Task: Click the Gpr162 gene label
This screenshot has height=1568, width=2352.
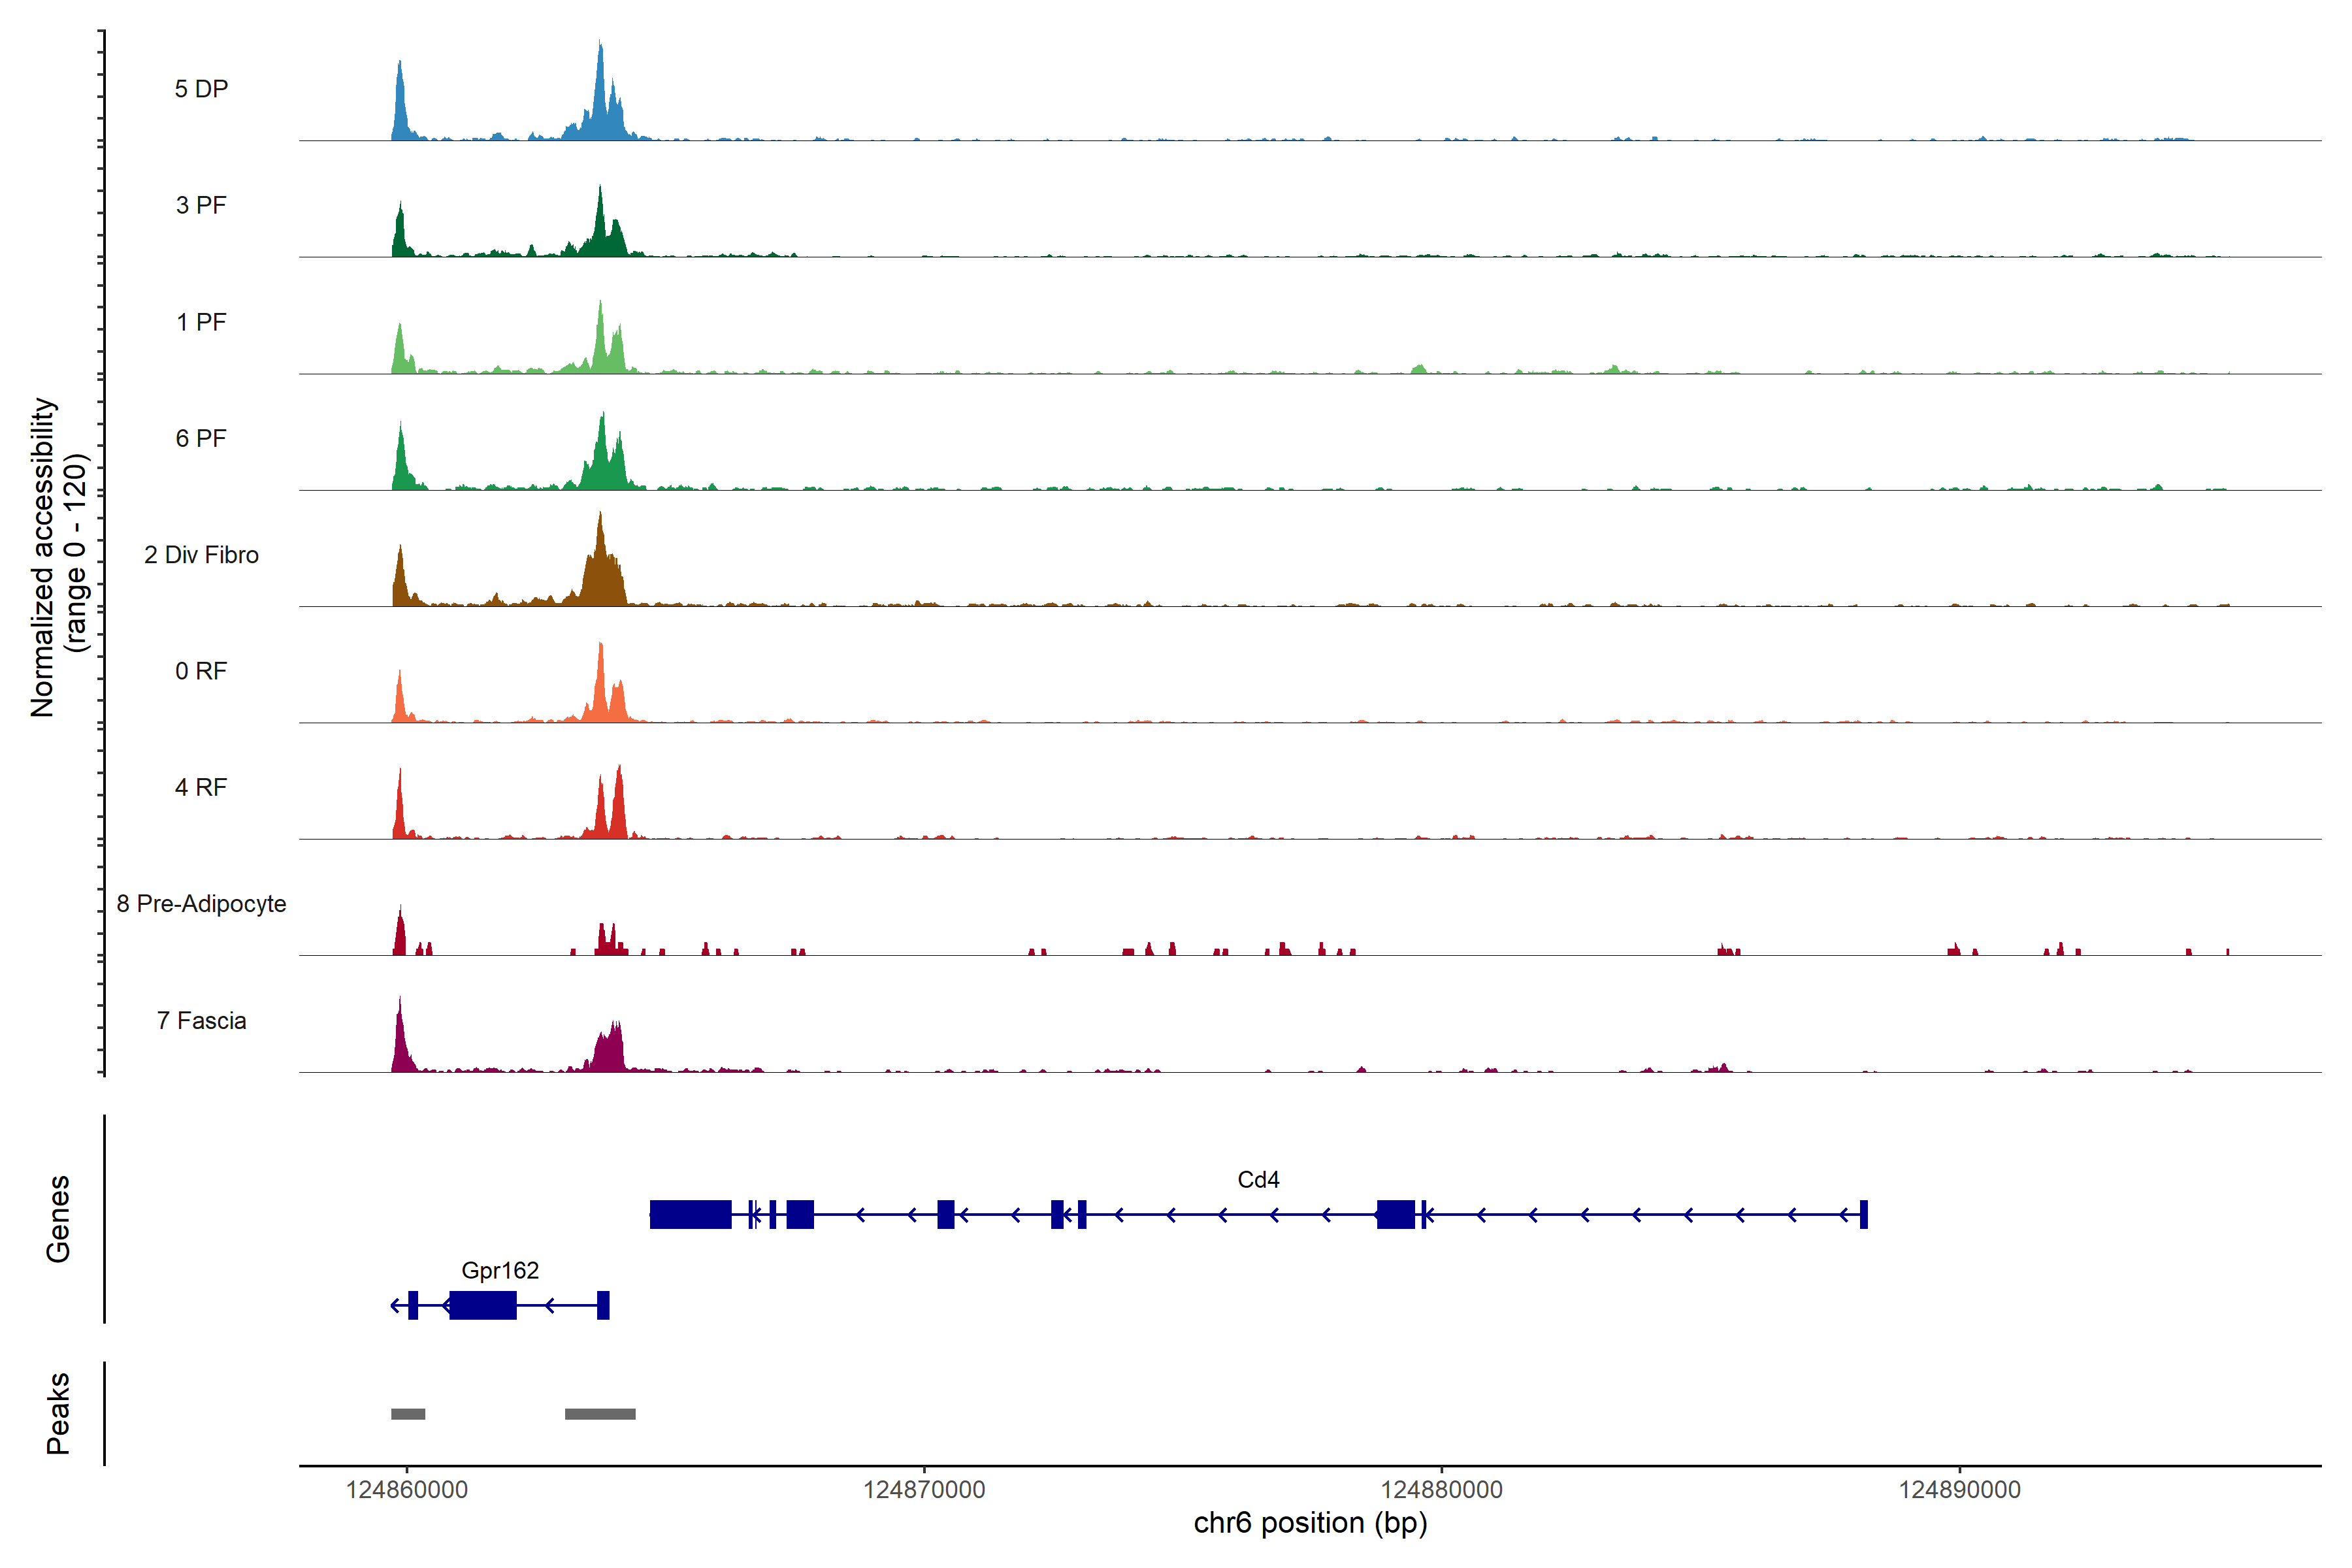Action: click(x=500, y=1270)
